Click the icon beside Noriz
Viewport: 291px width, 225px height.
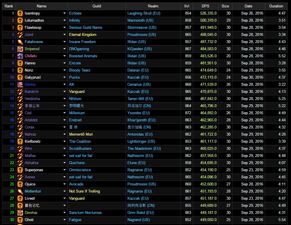20,70
